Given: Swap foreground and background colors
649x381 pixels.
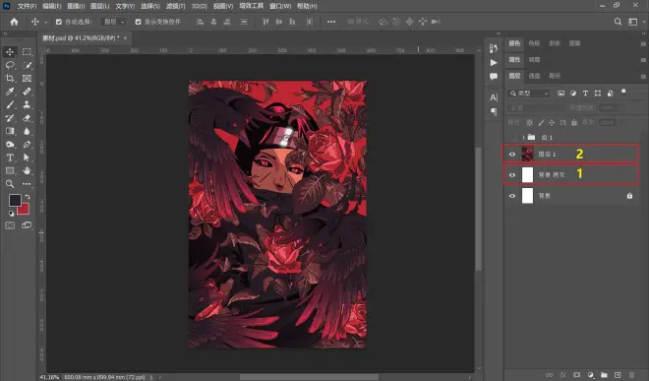Looking at the screenshot, I should tap(28, 197).
